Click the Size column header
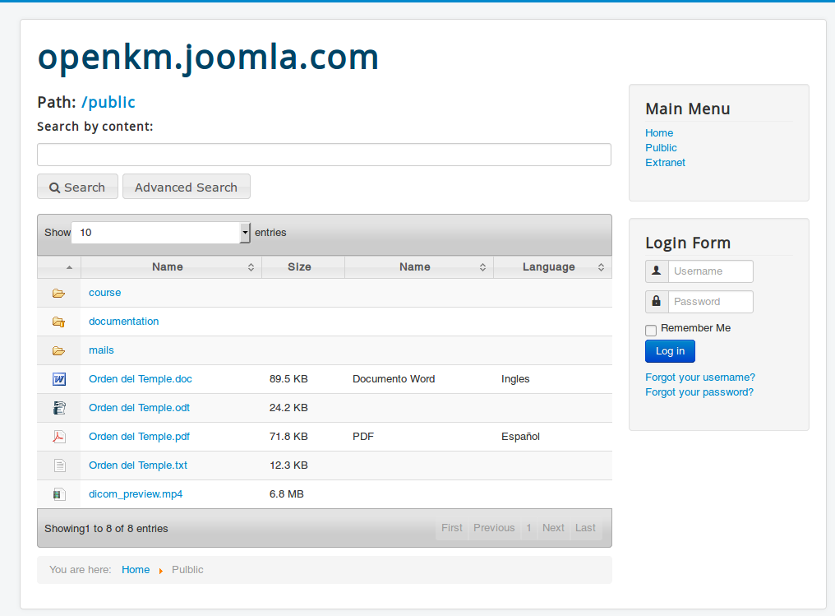This screenshot has height=616, width=835. pyautogui.click(x=303, y=267)
